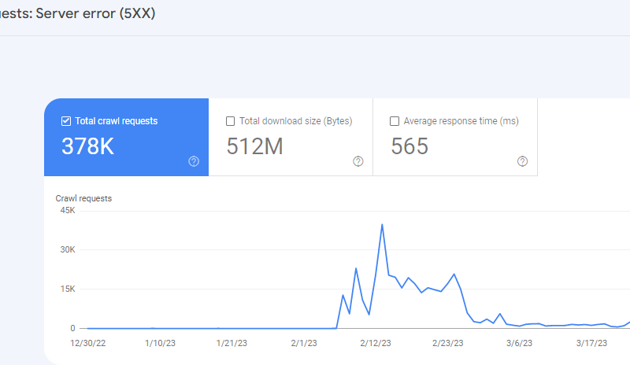Enable the Average response time checkbox
This screenshot has height=365, width=630.
click(395, 121)
